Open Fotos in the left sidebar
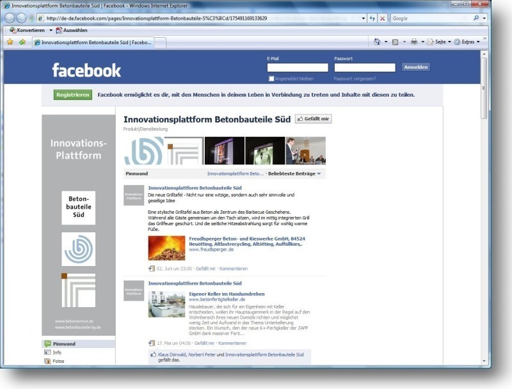The image size is (512, 389). 58,361
